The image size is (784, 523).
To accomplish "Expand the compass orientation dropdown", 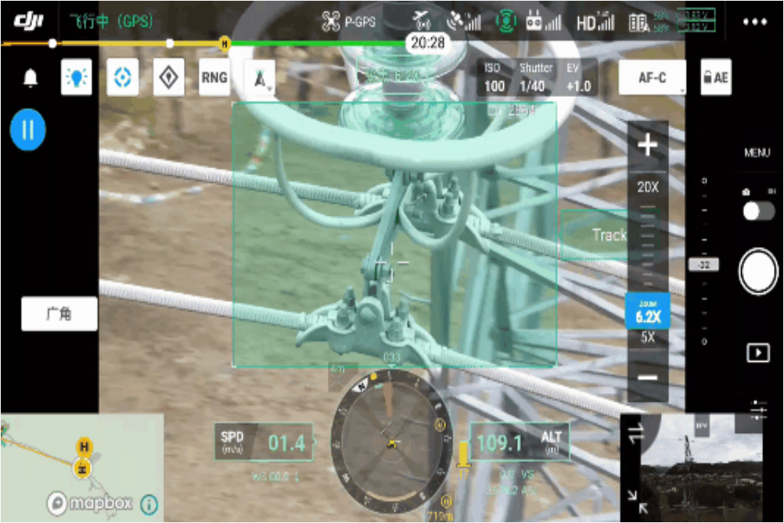I will click(x=260, y=78).
